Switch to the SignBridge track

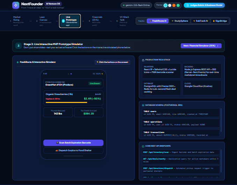[x=220, y=21]
